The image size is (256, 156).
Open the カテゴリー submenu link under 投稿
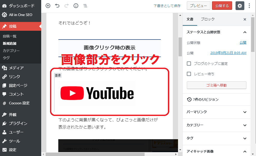(11, 51)
